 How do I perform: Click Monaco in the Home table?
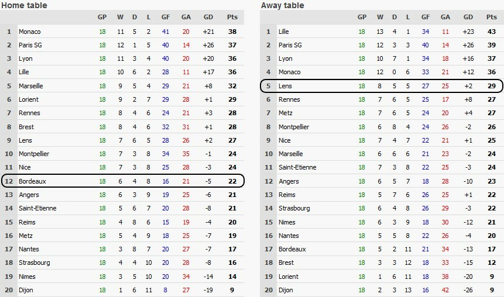coord(29,32)
